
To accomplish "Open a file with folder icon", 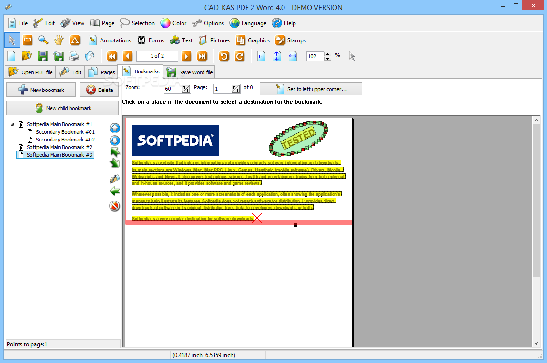I will [x=27, y=56].
